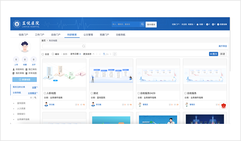Click the search icon under 分类导航

click(35, 97)
